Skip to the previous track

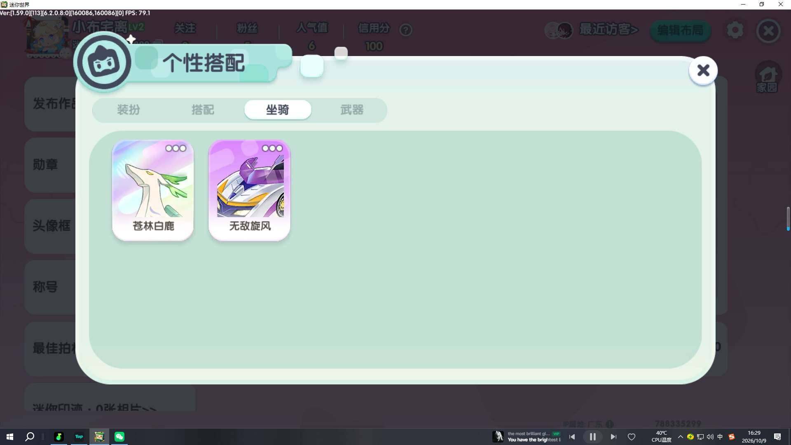click(572, 437)
